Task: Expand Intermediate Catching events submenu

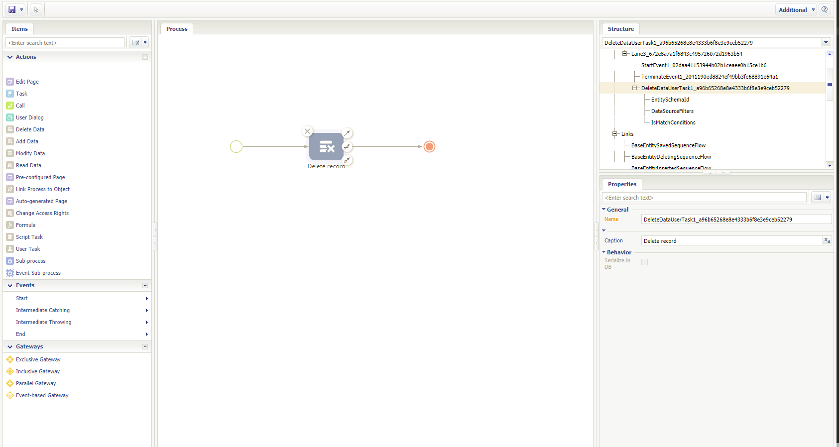Action: (x=146, y=310)
